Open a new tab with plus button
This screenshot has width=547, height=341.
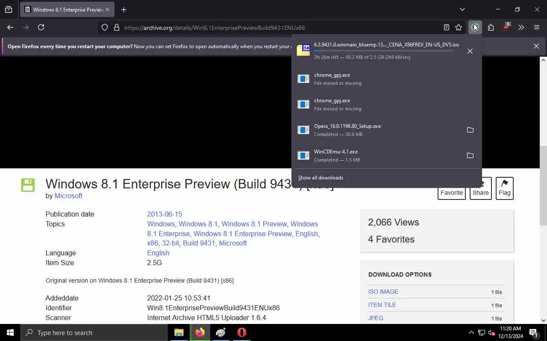124,9
